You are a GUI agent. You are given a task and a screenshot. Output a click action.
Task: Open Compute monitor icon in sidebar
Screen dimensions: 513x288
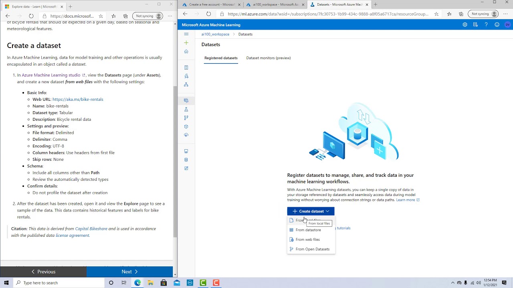186,151
